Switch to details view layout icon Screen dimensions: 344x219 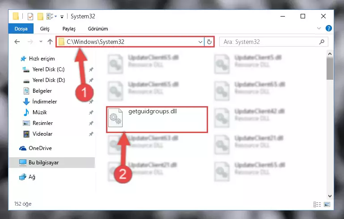click(x=317, y=204)
